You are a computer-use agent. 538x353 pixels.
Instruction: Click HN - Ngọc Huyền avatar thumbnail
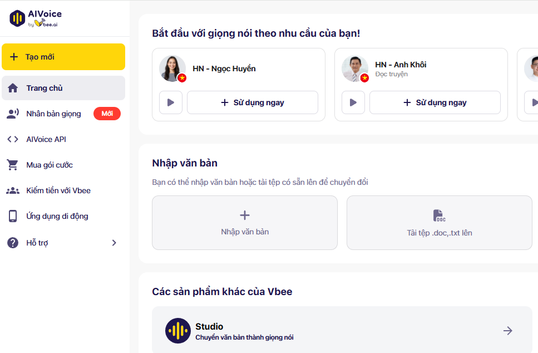(172, 69)
